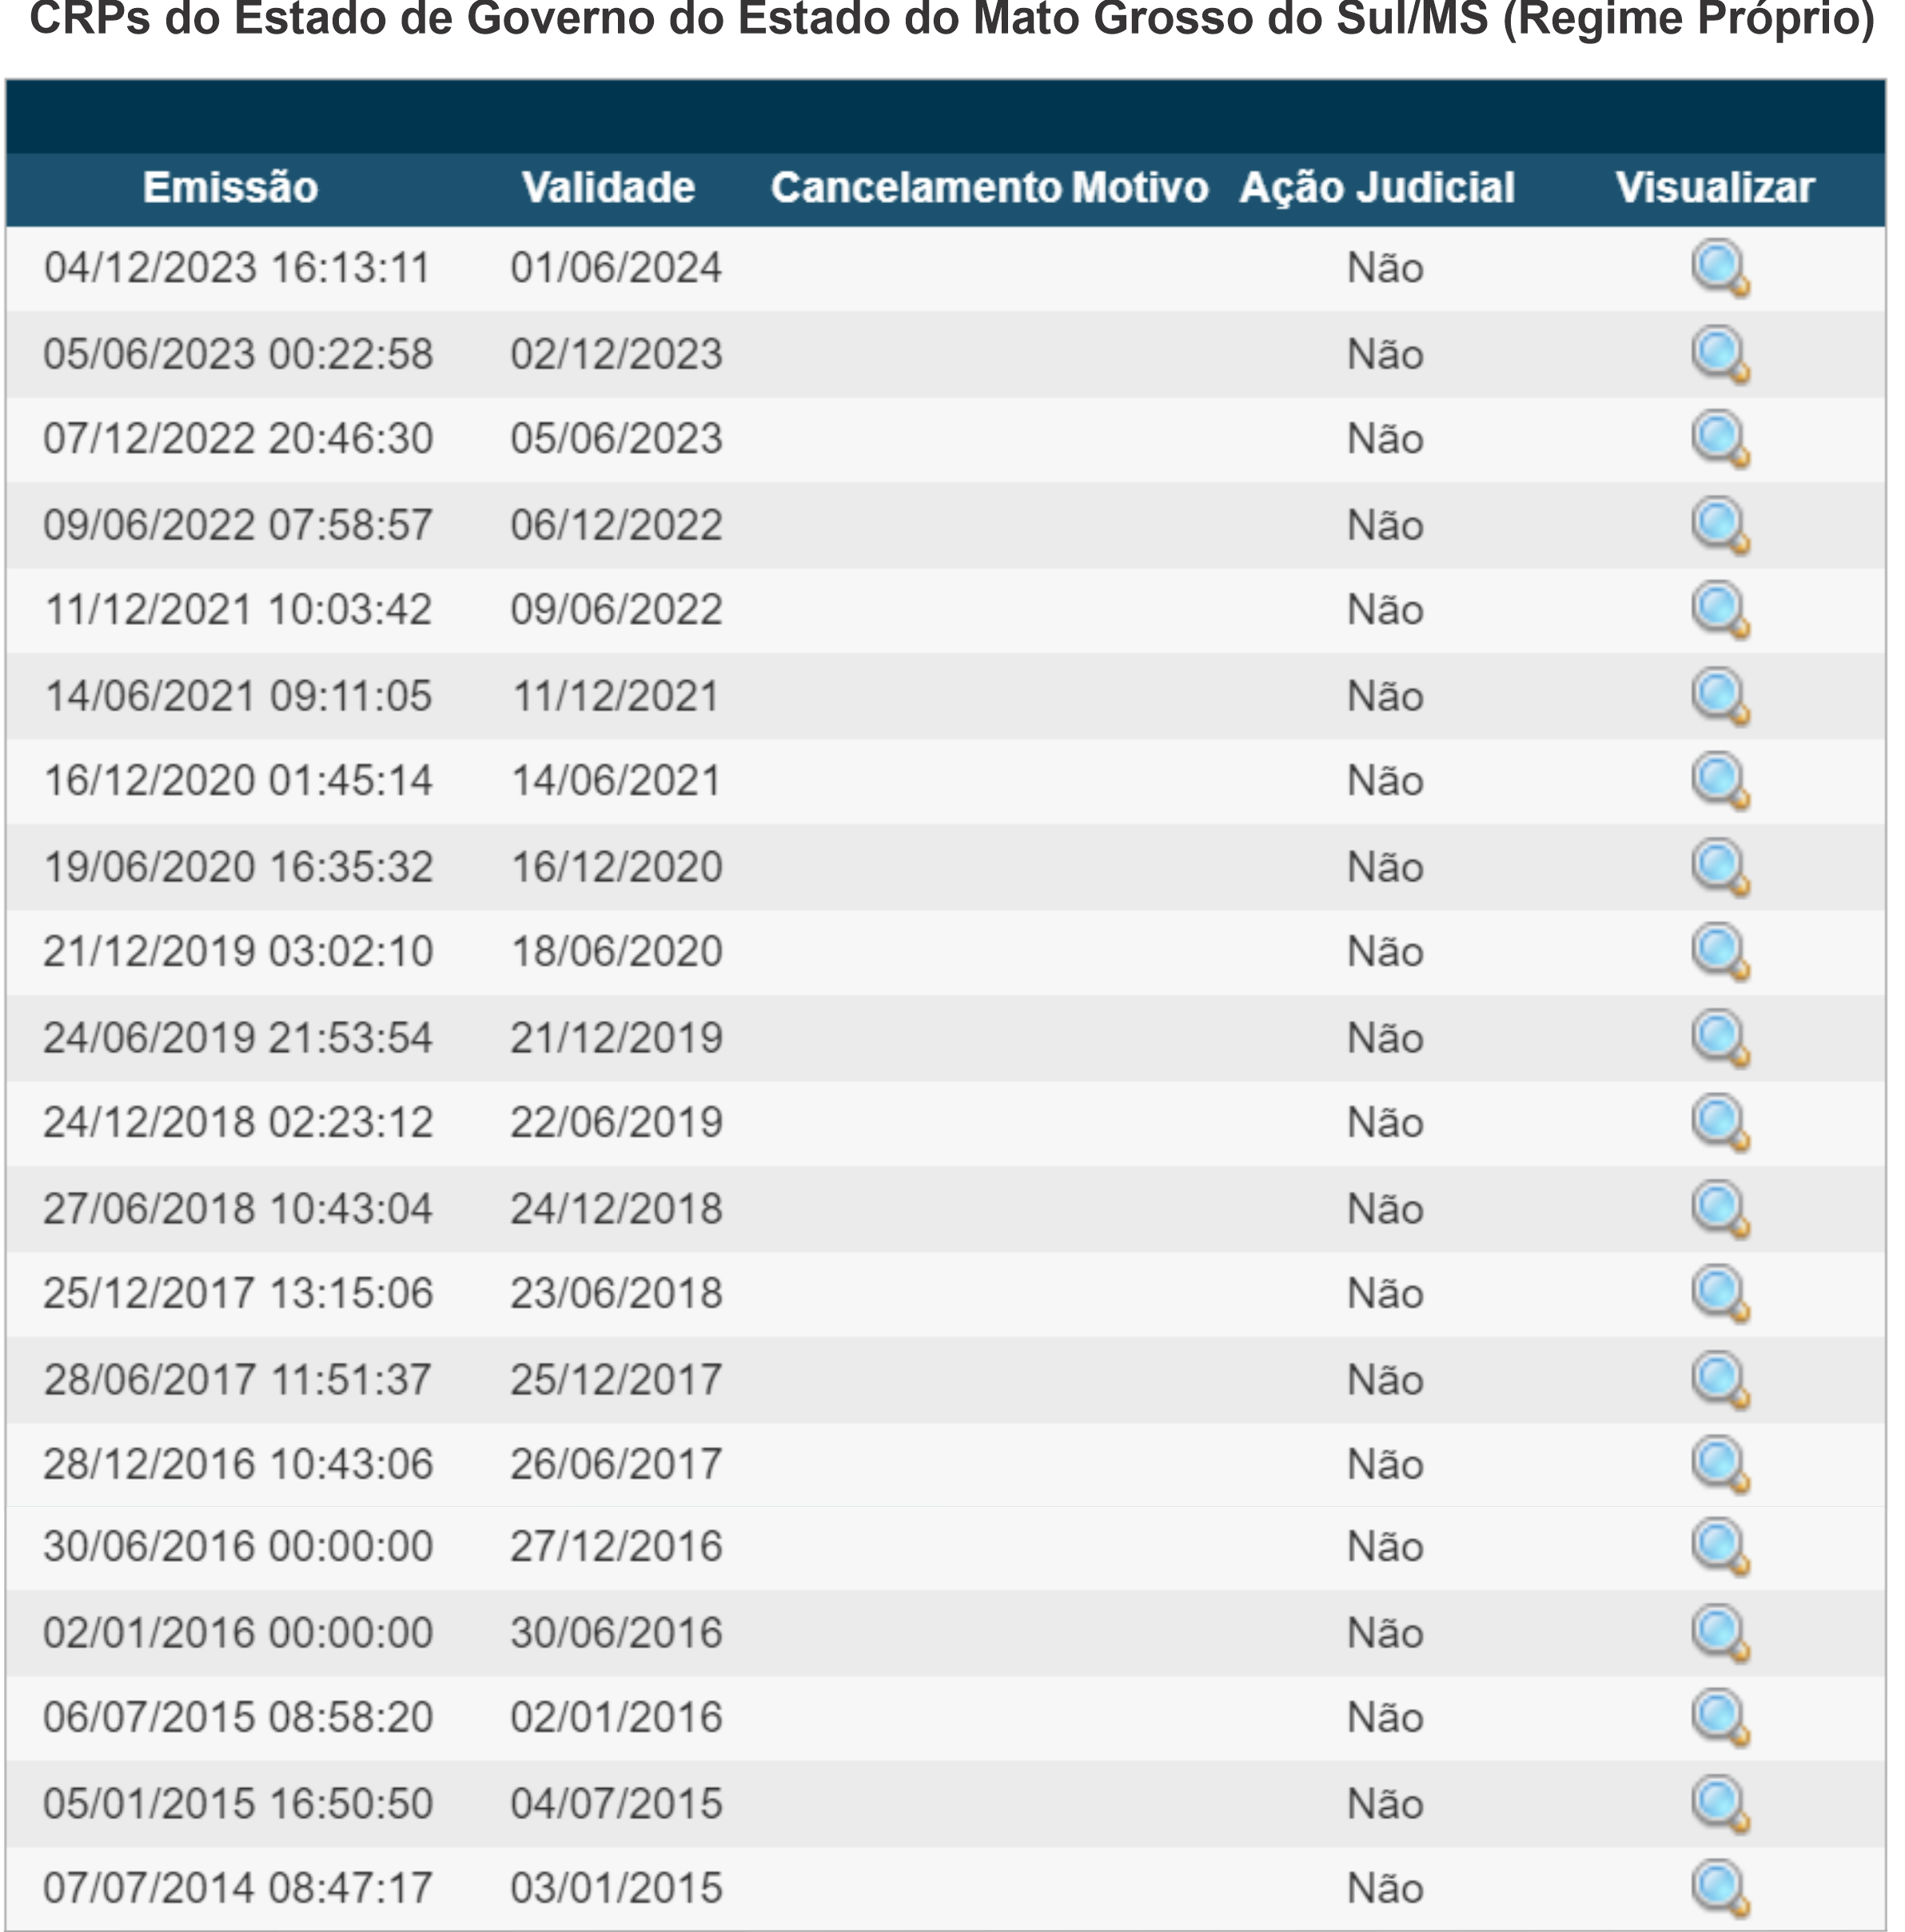
Task: View CRP issued 02/01/2016 00:00:00
Action: pos(1720,1634)
